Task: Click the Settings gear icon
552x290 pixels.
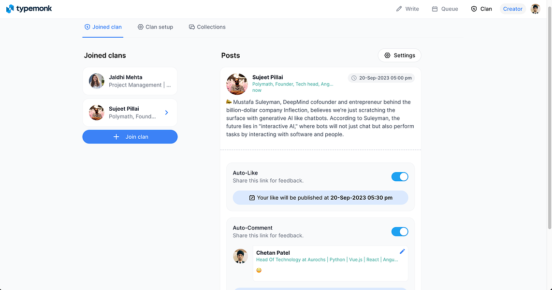Action: (x=387, y=55)
